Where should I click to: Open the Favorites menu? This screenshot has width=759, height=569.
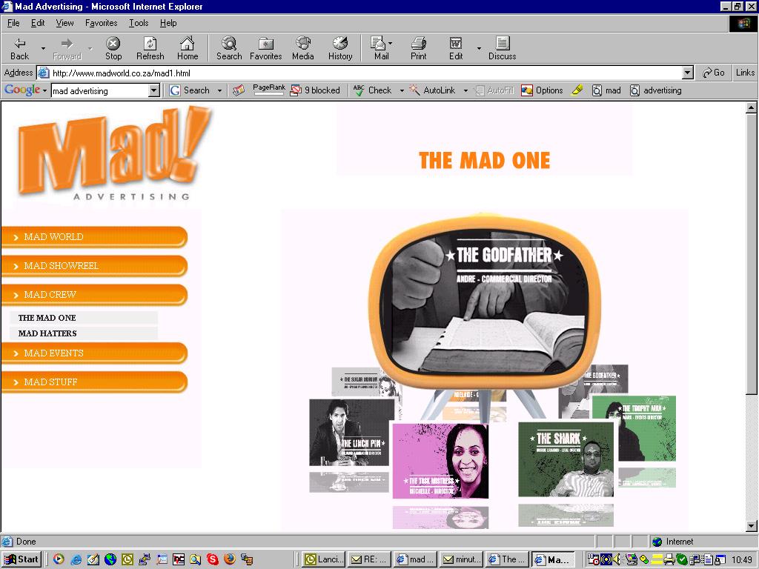tap(101, 23)
